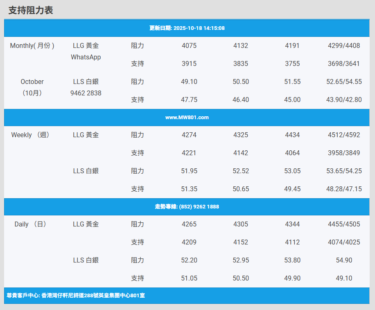
Task: Click the customer centre address in the footer bar
Action: [76, 295]
